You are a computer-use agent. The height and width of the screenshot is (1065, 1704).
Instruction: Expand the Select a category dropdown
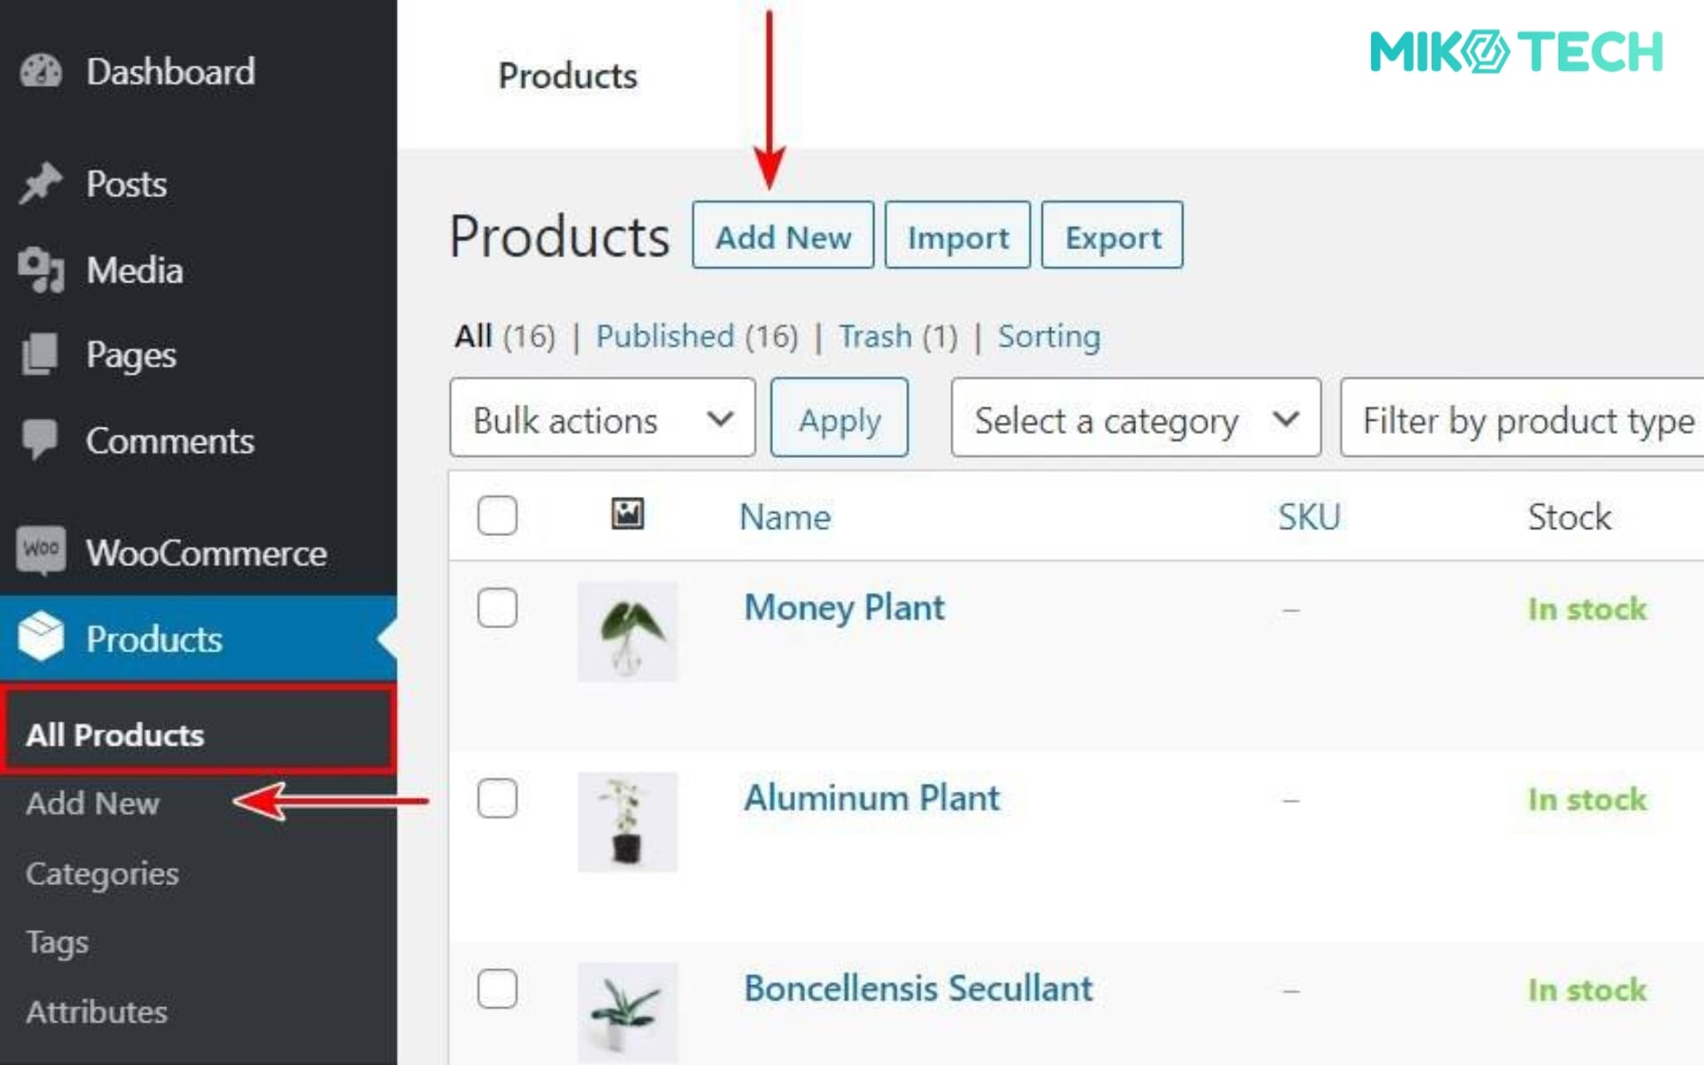[1134, 419]
